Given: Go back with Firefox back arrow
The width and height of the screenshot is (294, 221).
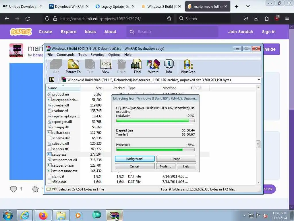Looking at the screenshot, I should (7, 19).
